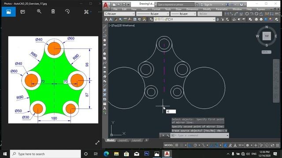Open the workspace switching gear dropdown

coord(249,145)
